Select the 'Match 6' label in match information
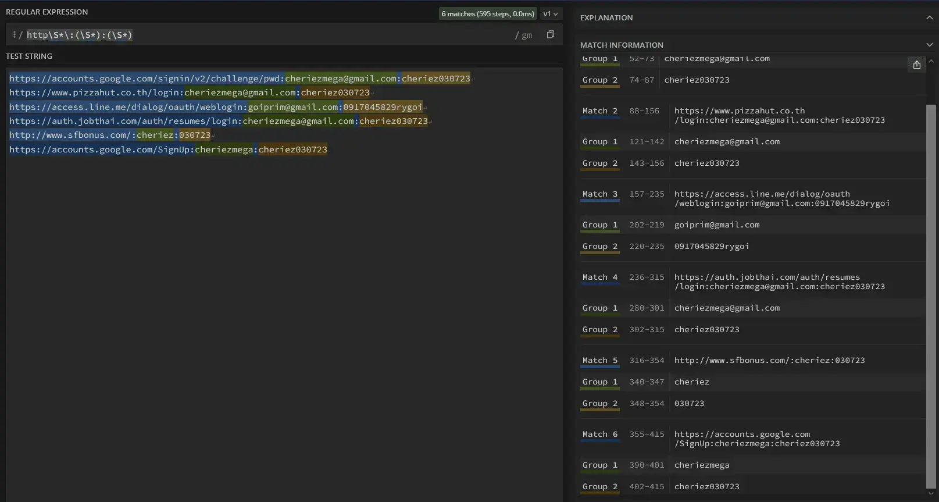 (x=600, y=434)
